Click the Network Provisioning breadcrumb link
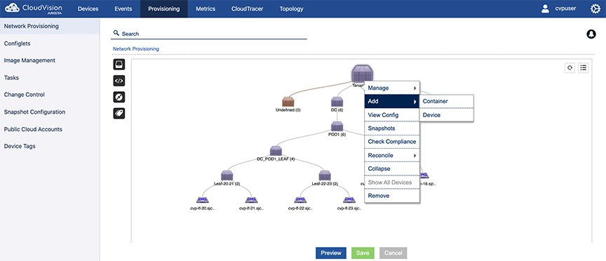This screenshot has width=606, height=261. (x=135, y=49)
